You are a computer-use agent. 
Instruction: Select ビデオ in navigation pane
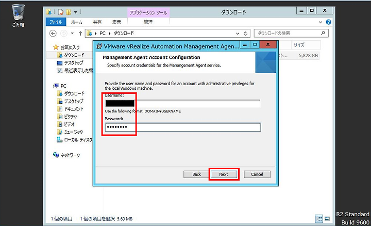coord(70,124)
